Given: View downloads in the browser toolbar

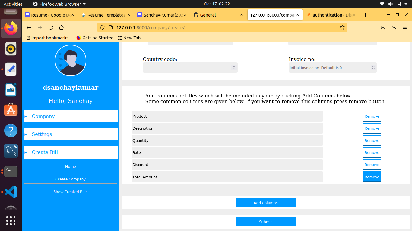Looking at the screenshot, I should (x=394, y=27).
